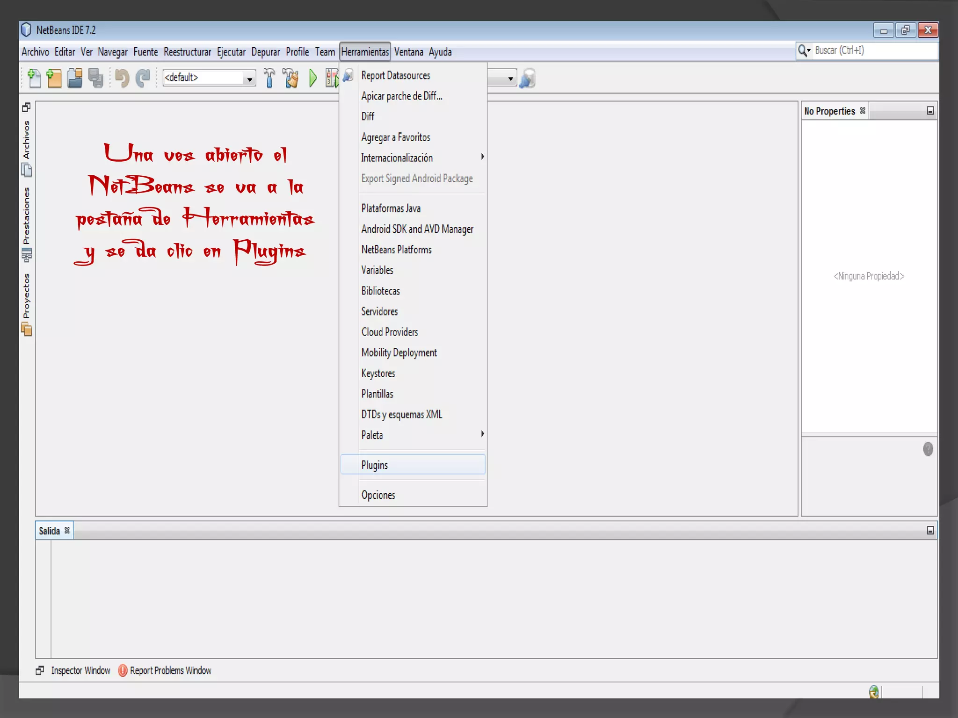958x718 pixels.
Task: Select Opciones menu entry
Action: click(x=413, y=495)
